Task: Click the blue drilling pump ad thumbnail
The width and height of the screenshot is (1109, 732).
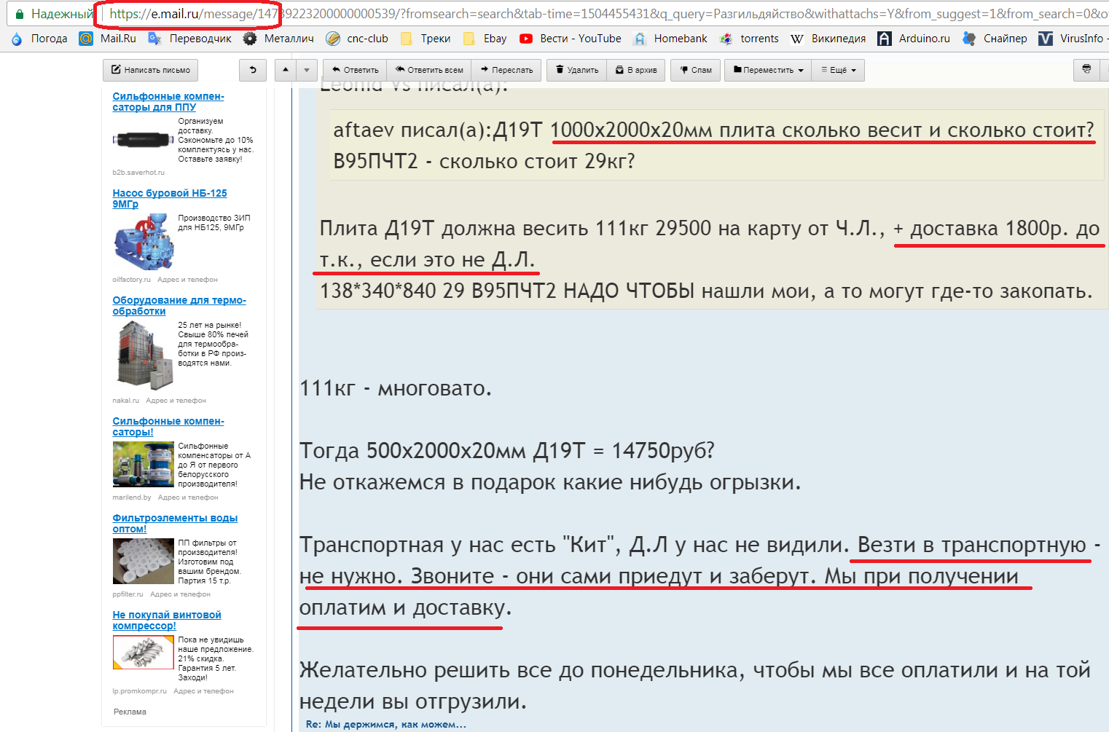Action: (x=143, y=242)
